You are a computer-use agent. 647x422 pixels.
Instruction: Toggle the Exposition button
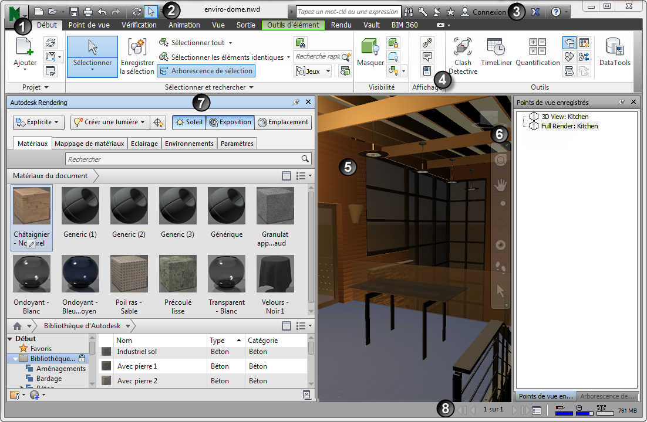tap(230, 122)
